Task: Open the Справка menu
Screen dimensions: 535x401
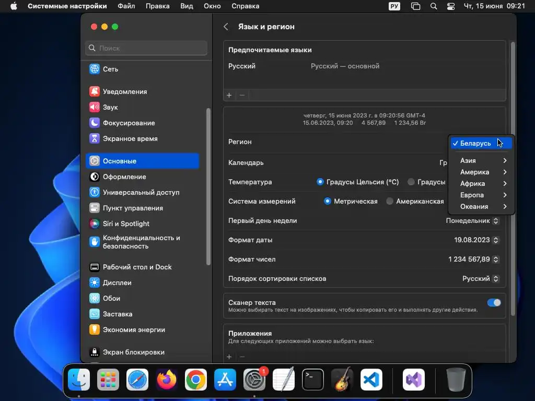Action: tap(246, 6)
